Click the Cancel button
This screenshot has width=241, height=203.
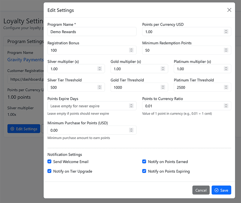(x=201, y=190)
